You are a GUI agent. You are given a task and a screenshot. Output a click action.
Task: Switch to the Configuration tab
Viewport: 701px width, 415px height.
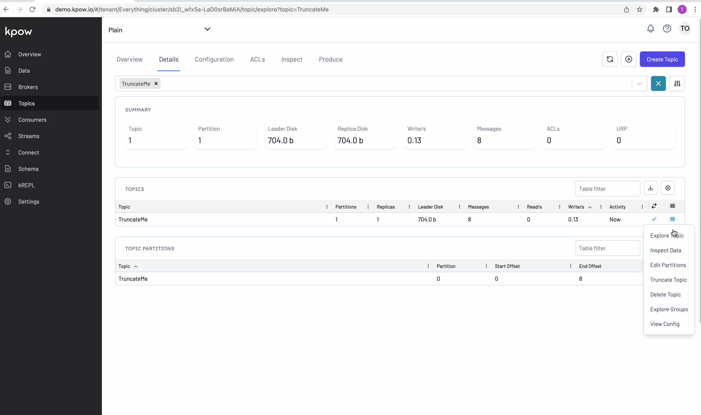(214, 59)
